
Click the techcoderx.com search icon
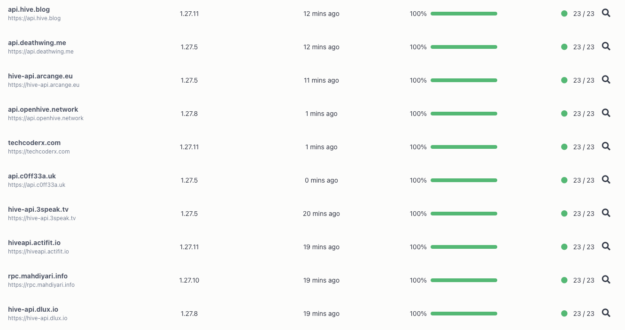tap(606, 146)
